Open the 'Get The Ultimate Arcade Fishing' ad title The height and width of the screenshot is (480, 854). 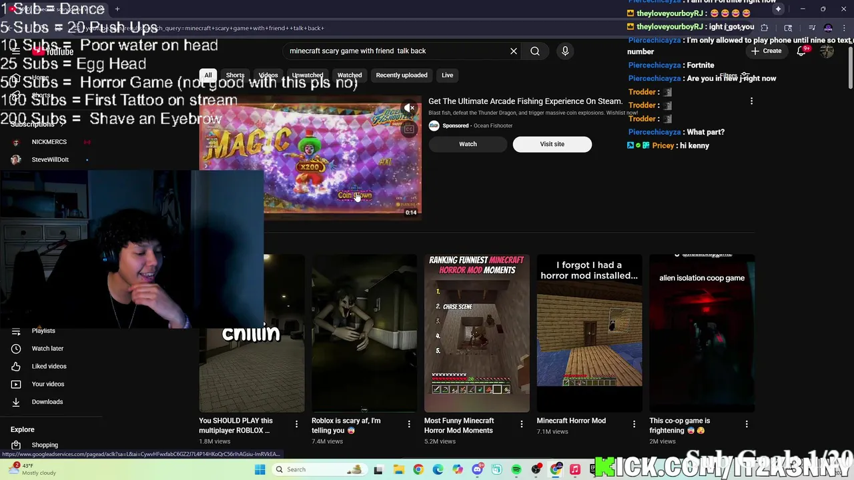tap(525, 101)
